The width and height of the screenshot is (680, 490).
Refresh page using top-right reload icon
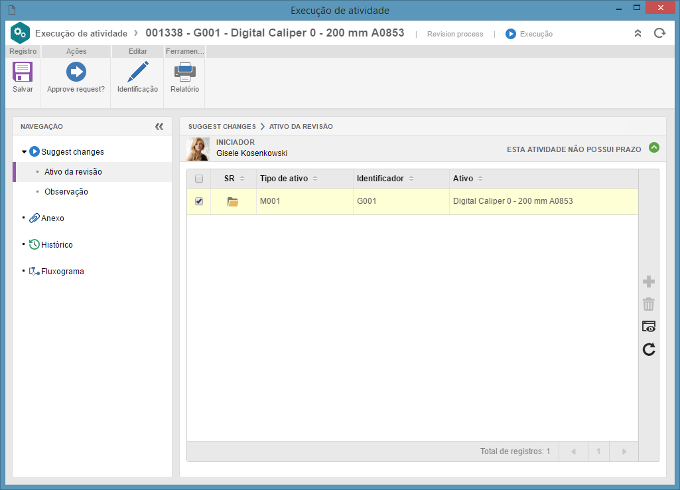[659, 33]
